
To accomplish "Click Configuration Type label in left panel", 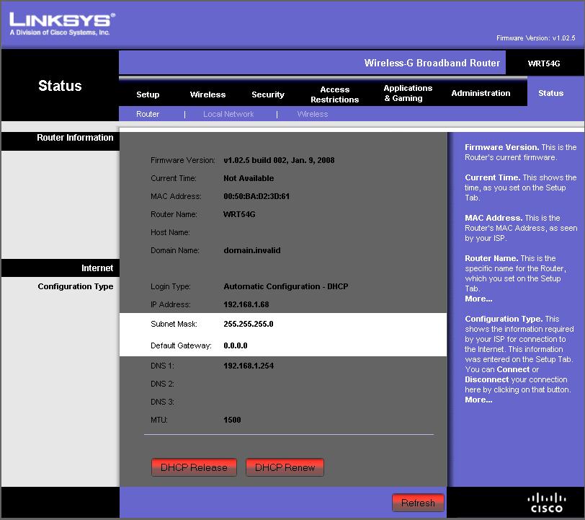I will point(76,286).
